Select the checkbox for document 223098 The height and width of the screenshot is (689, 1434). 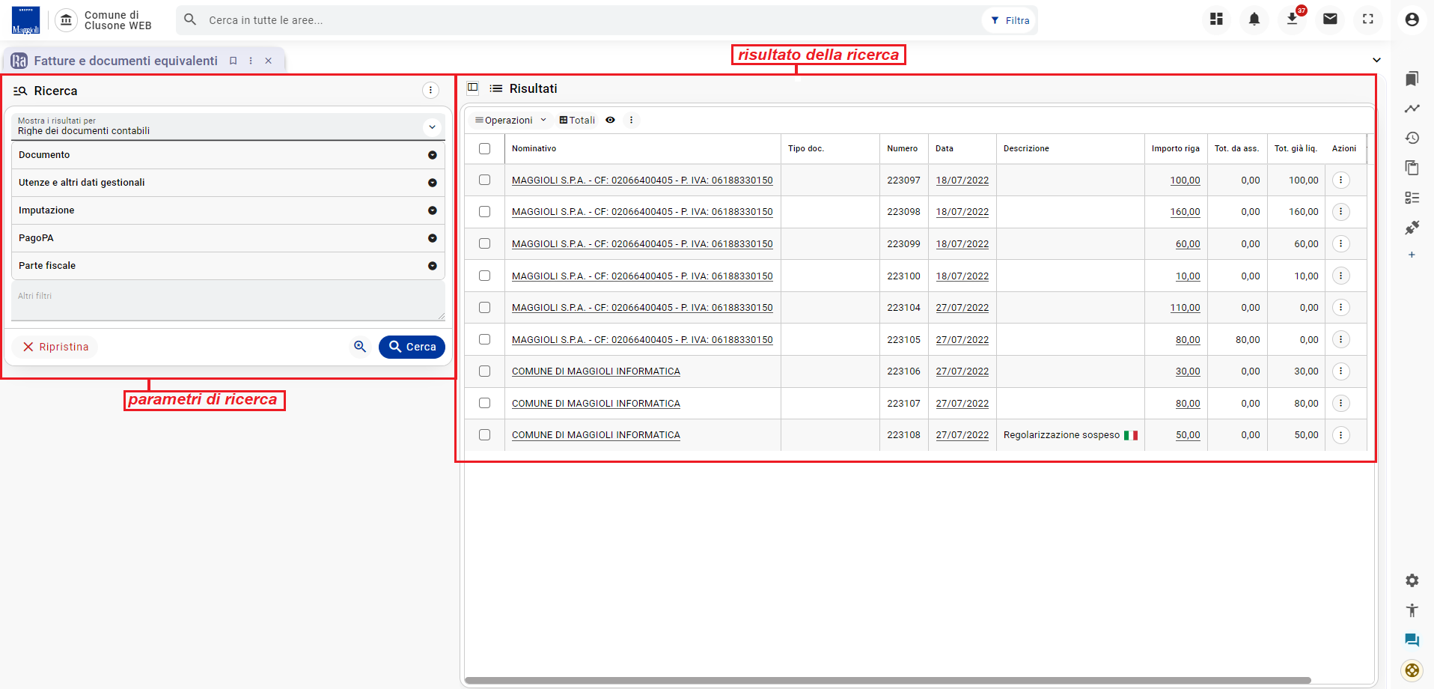(485, 212)
